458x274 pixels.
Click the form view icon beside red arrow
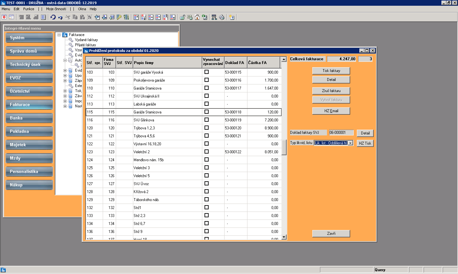pos(11,17)
